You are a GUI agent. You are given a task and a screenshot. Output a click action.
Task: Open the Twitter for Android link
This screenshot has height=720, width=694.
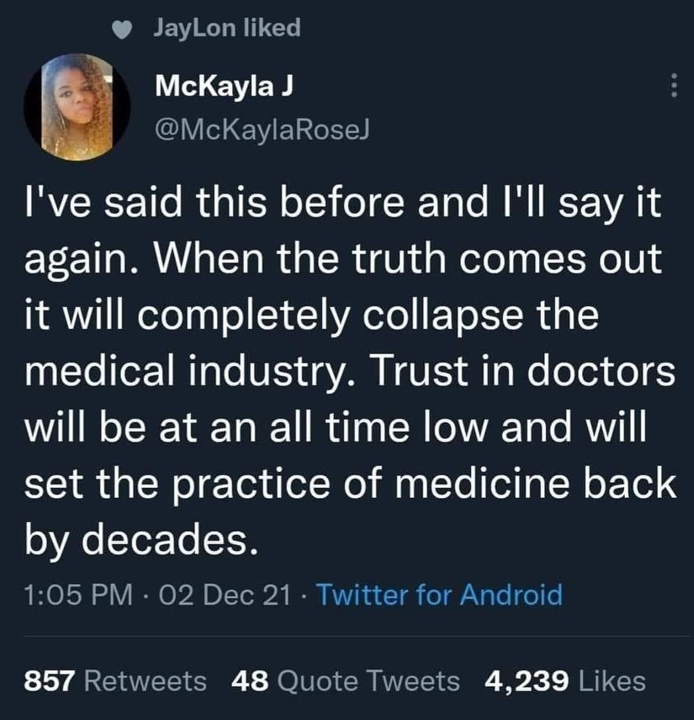439,594
